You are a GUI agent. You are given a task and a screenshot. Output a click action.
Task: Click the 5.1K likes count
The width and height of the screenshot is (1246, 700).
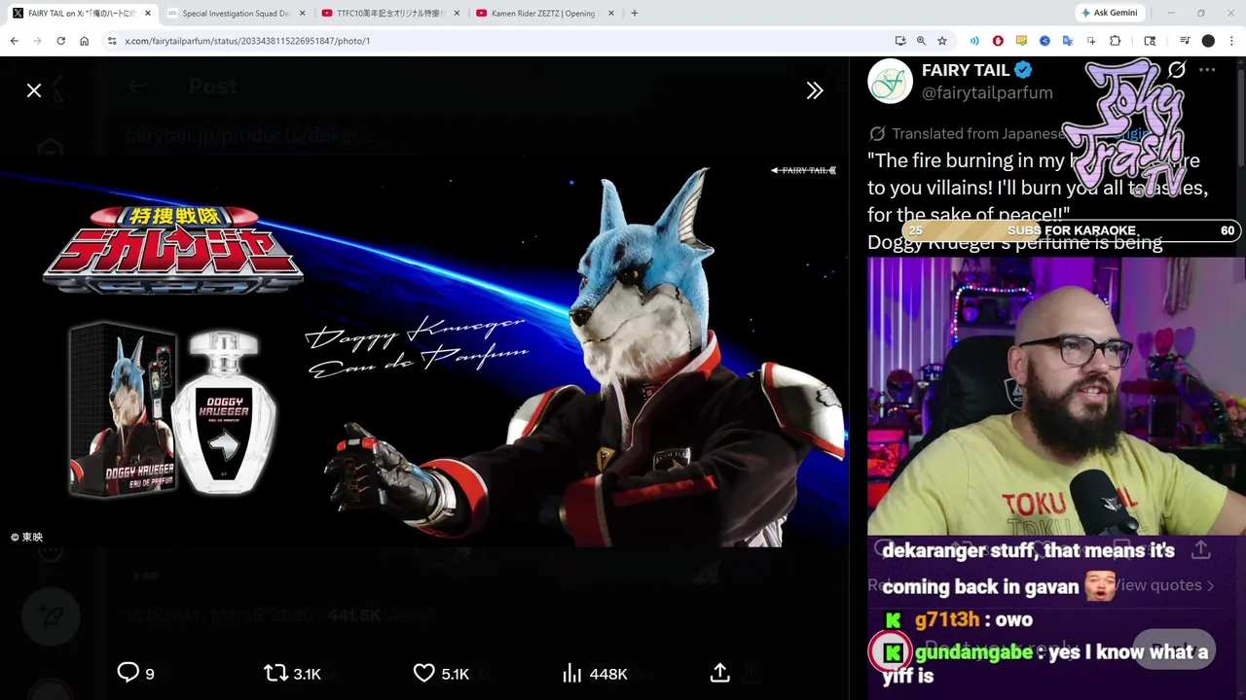pyautogui.click(x=455, y=674)
